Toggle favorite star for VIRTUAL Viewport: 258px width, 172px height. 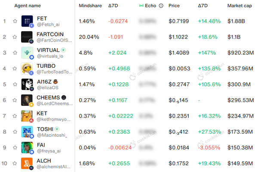coord(15,53)
